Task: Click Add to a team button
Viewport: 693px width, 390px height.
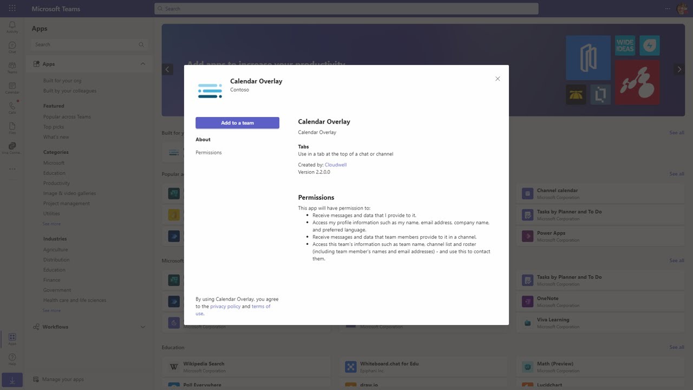Action: [x=237, y=123]
